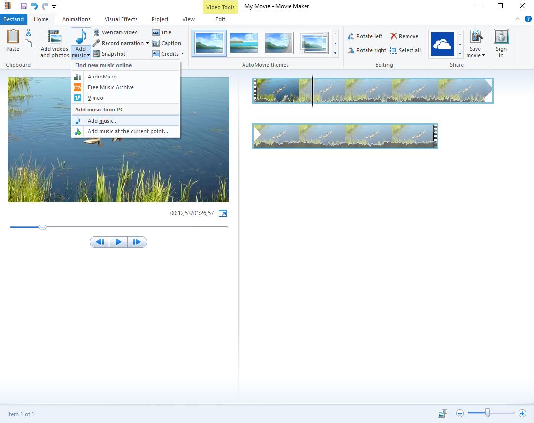Click the OneDrive cloud share icon
Image resolution: width=534 pixels, height=423 pixels.
point(442,44)
